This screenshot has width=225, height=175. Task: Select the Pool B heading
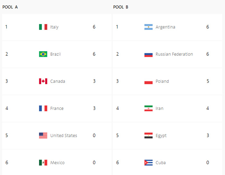(x=121, y=7)
